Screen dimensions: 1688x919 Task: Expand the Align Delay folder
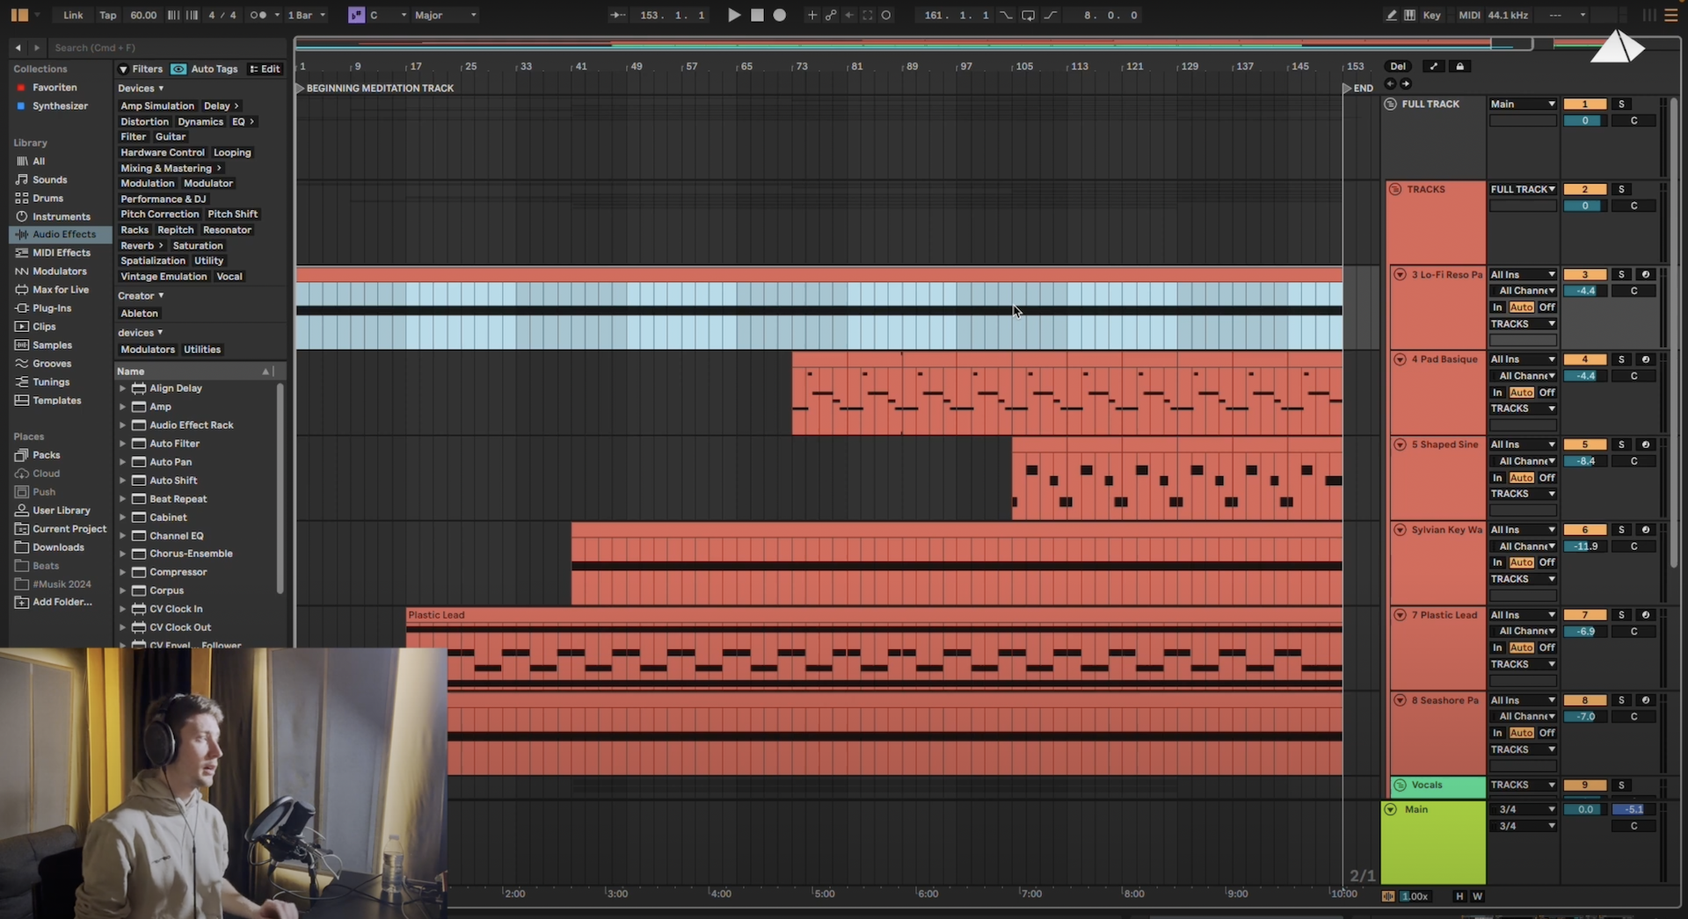(x=122, y=388)
